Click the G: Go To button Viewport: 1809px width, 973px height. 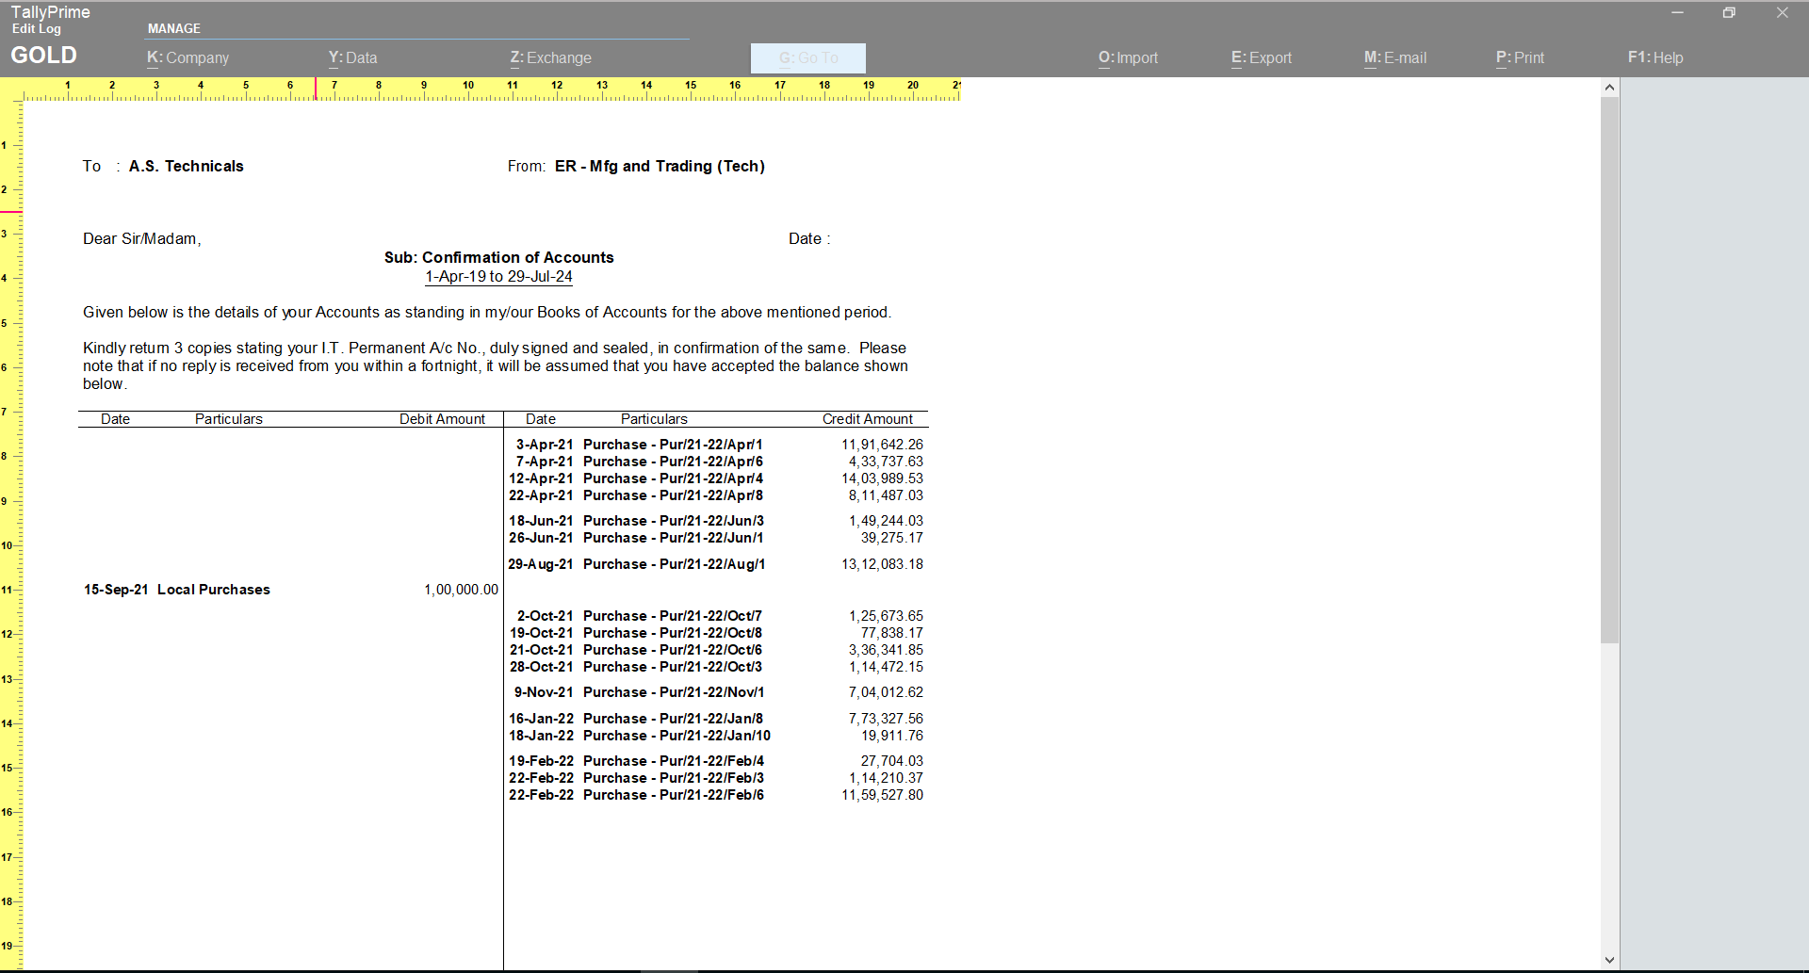(x=807, y=57)
